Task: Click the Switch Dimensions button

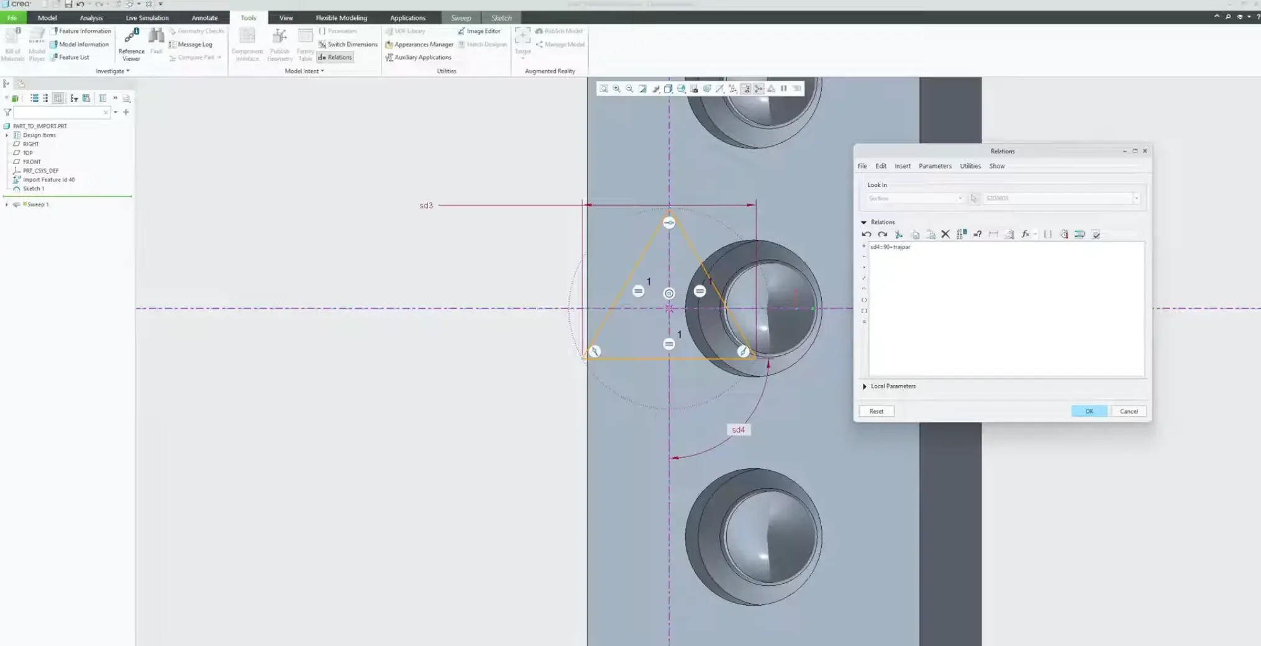Action: point(347,44)
